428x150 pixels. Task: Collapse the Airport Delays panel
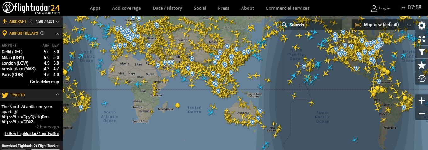(x=58, y=33)
